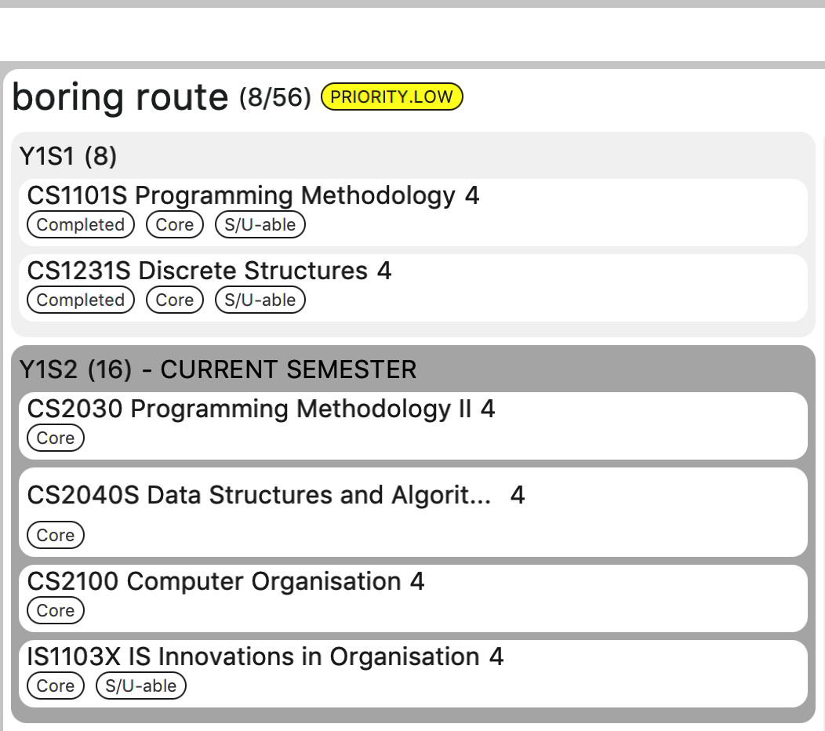
Task: Click the S/U-able tag on IS1103X
Action: [141, 686]
